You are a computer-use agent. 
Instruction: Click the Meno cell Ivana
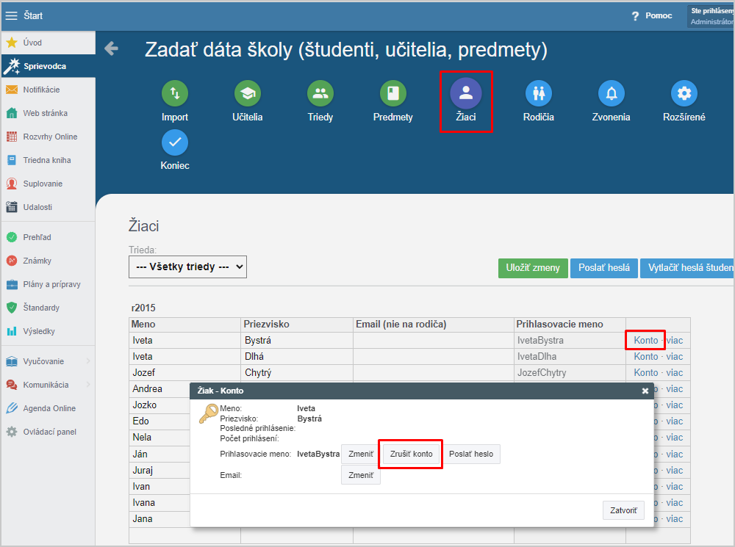[159, 502]
